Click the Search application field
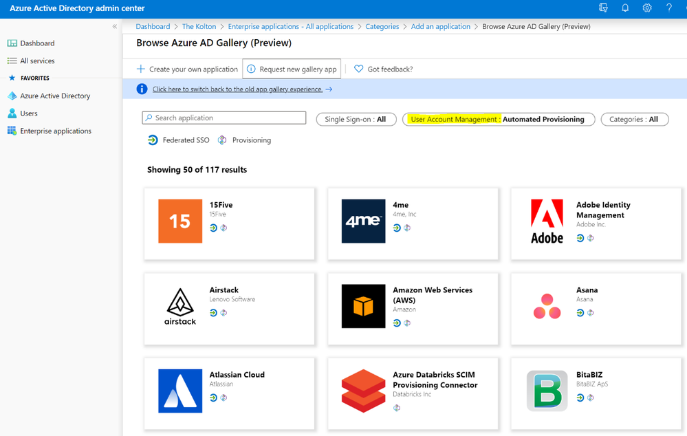Viewport: 687px width, 436px height. coord(224,118)
